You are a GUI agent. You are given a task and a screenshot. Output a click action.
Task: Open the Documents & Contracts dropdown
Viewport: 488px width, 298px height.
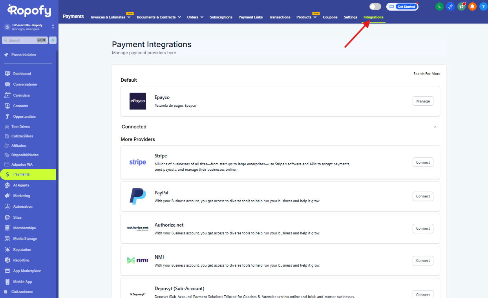[x=159, y=17]
